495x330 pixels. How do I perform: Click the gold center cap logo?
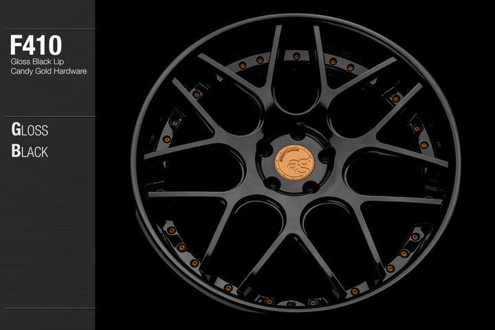(291, 164)
